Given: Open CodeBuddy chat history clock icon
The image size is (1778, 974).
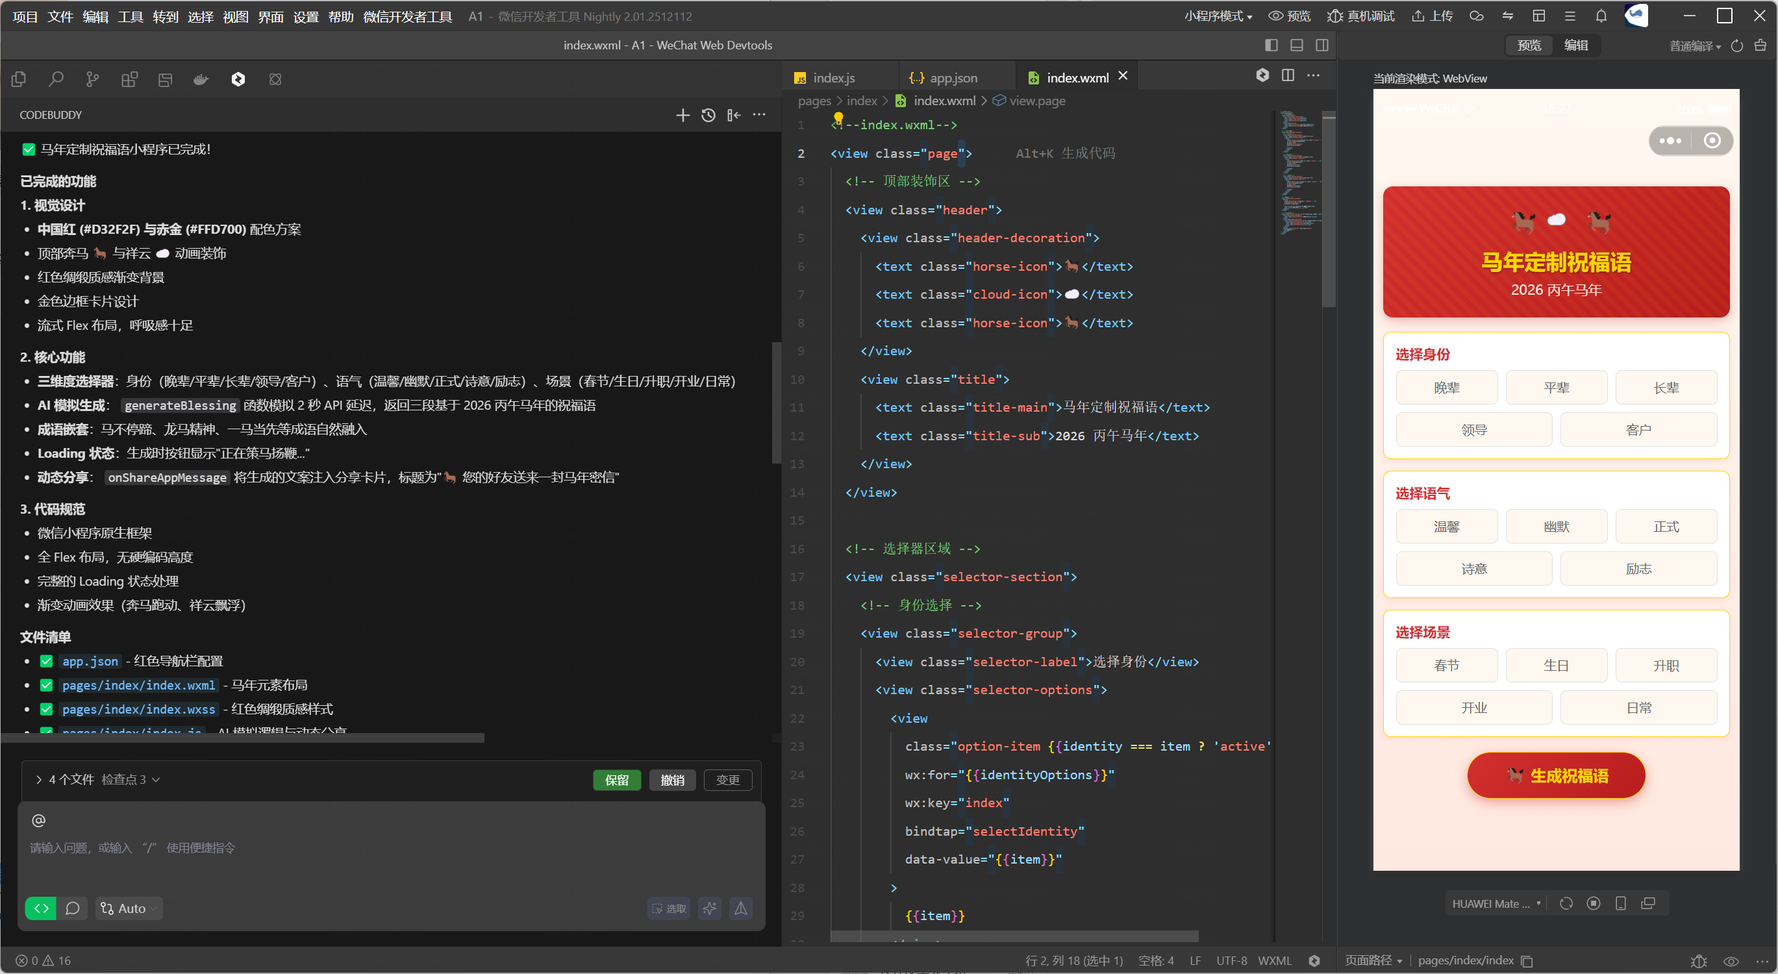Looking at the screenshot, I should point(708,116).
